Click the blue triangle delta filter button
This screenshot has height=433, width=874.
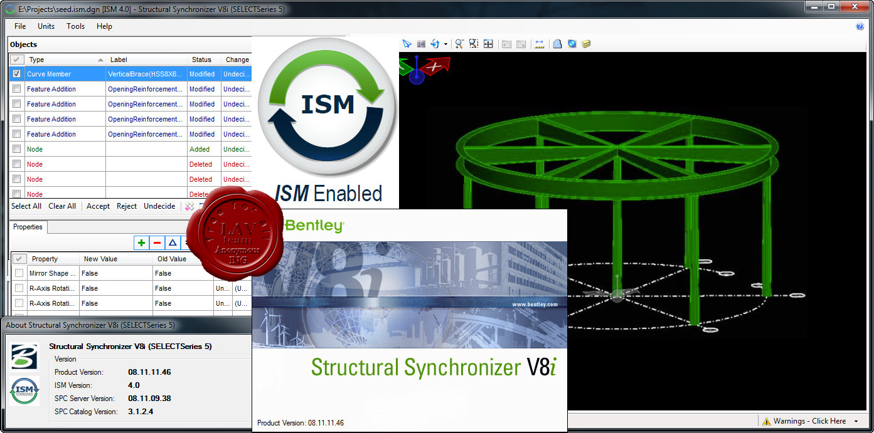coord(173,243)
